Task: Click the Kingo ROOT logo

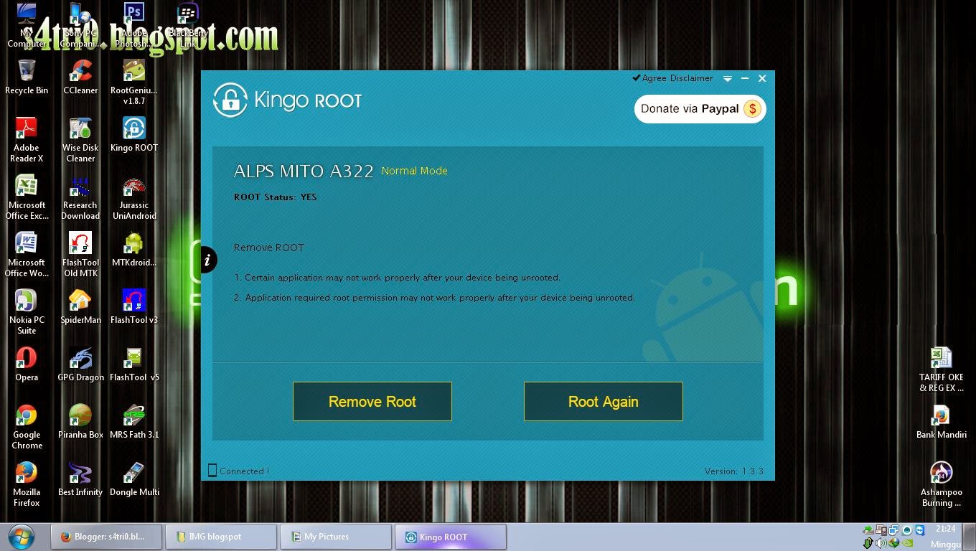Action: [288, 100]
